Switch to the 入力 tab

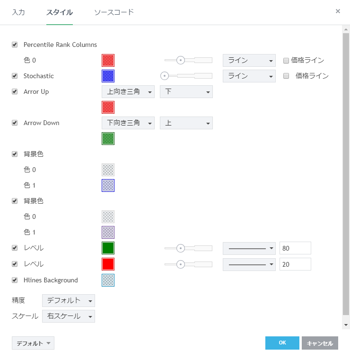click(18, 12)
